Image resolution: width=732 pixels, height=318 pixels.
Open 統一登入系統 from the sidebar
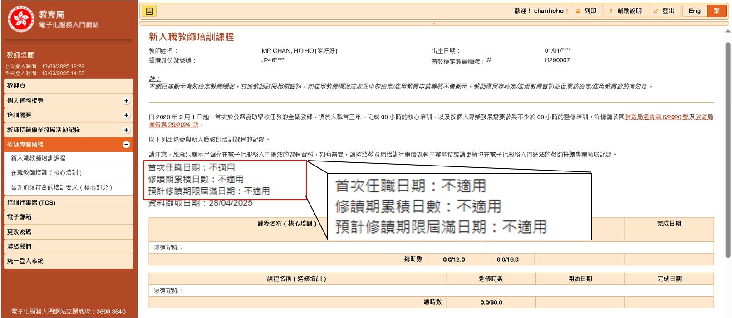tap(69, 261)
